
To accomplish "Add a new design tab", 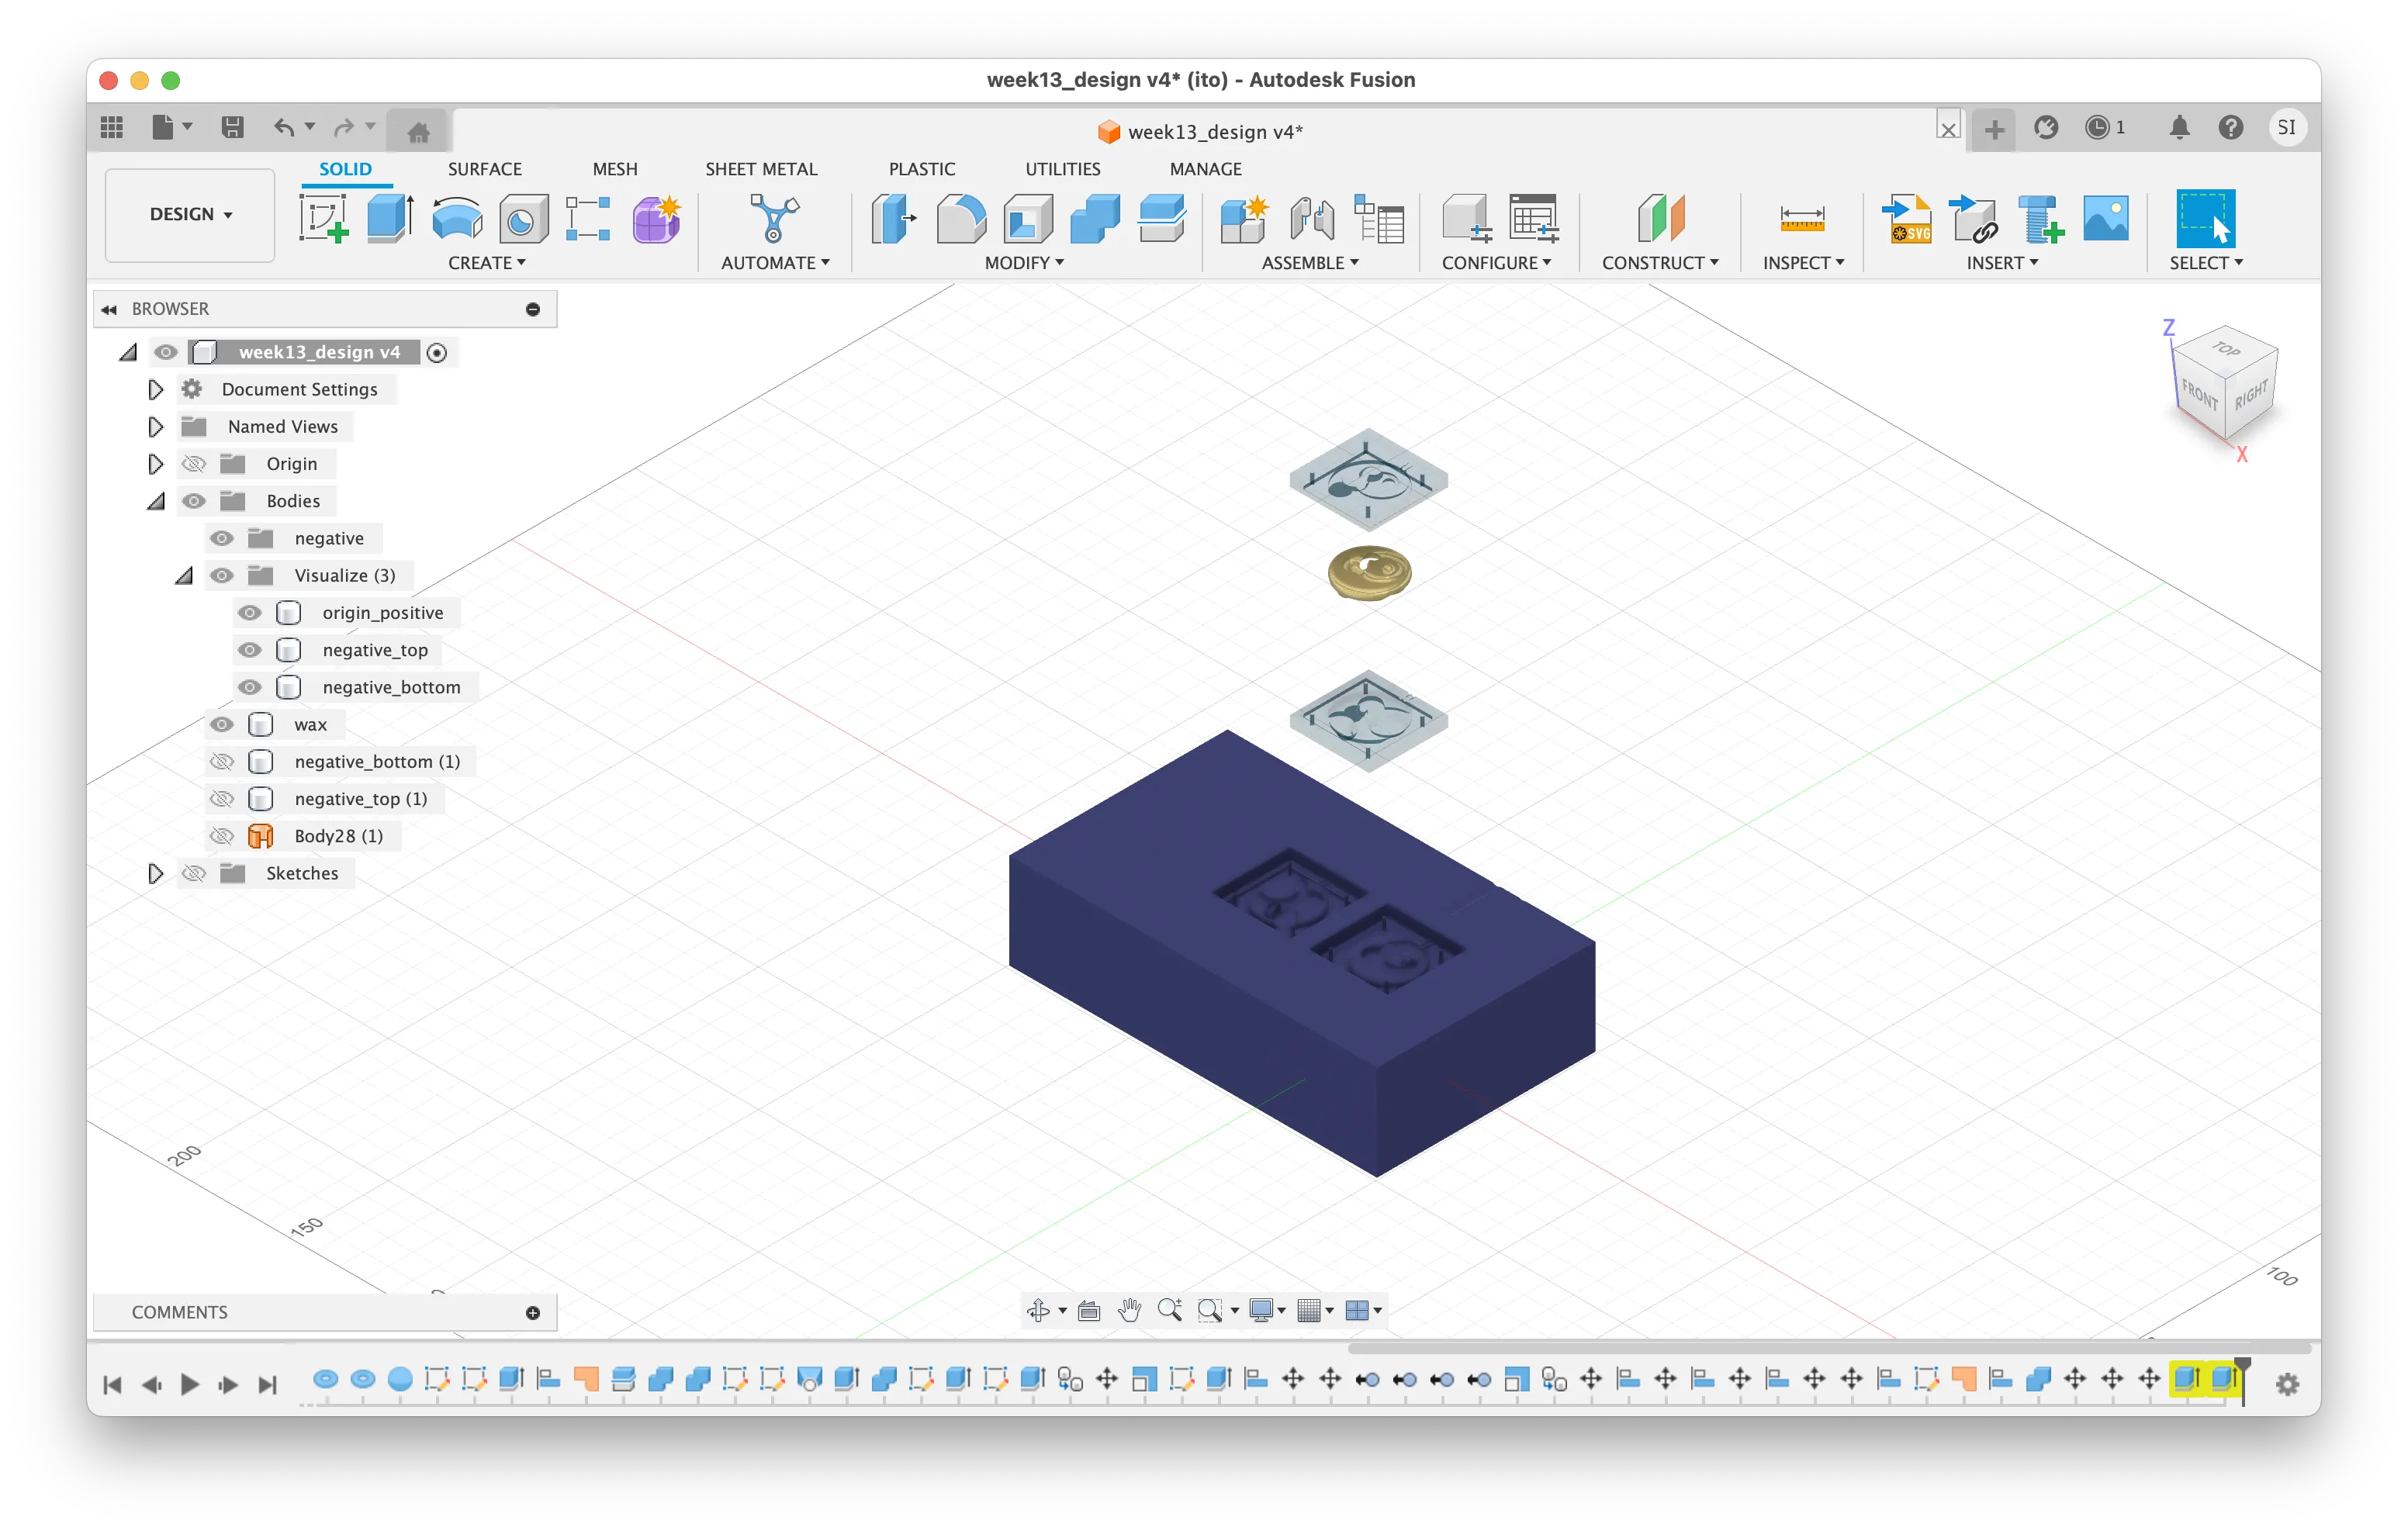I will [1994, 129].
